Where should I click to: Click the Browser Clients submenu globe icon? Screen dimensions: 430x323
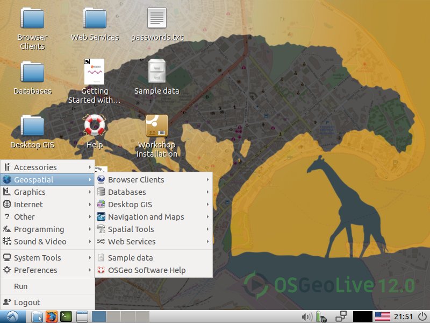click(101, 180)
